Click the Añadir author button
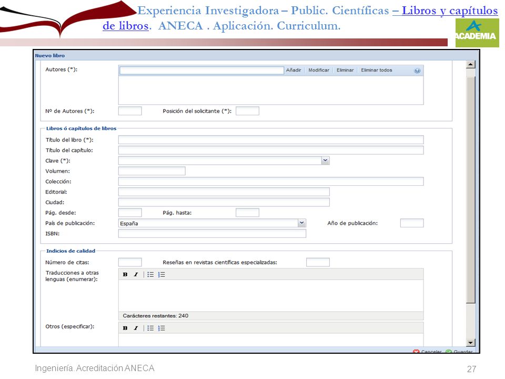 (294, 70)
